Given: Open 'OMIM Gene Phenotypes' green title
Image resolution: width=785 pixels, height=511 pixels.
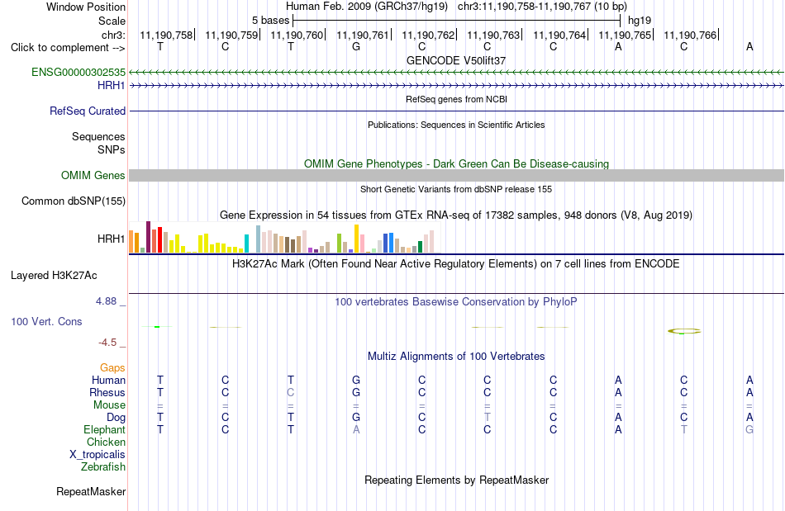Looking at the screenshot, I should (456, 164).
